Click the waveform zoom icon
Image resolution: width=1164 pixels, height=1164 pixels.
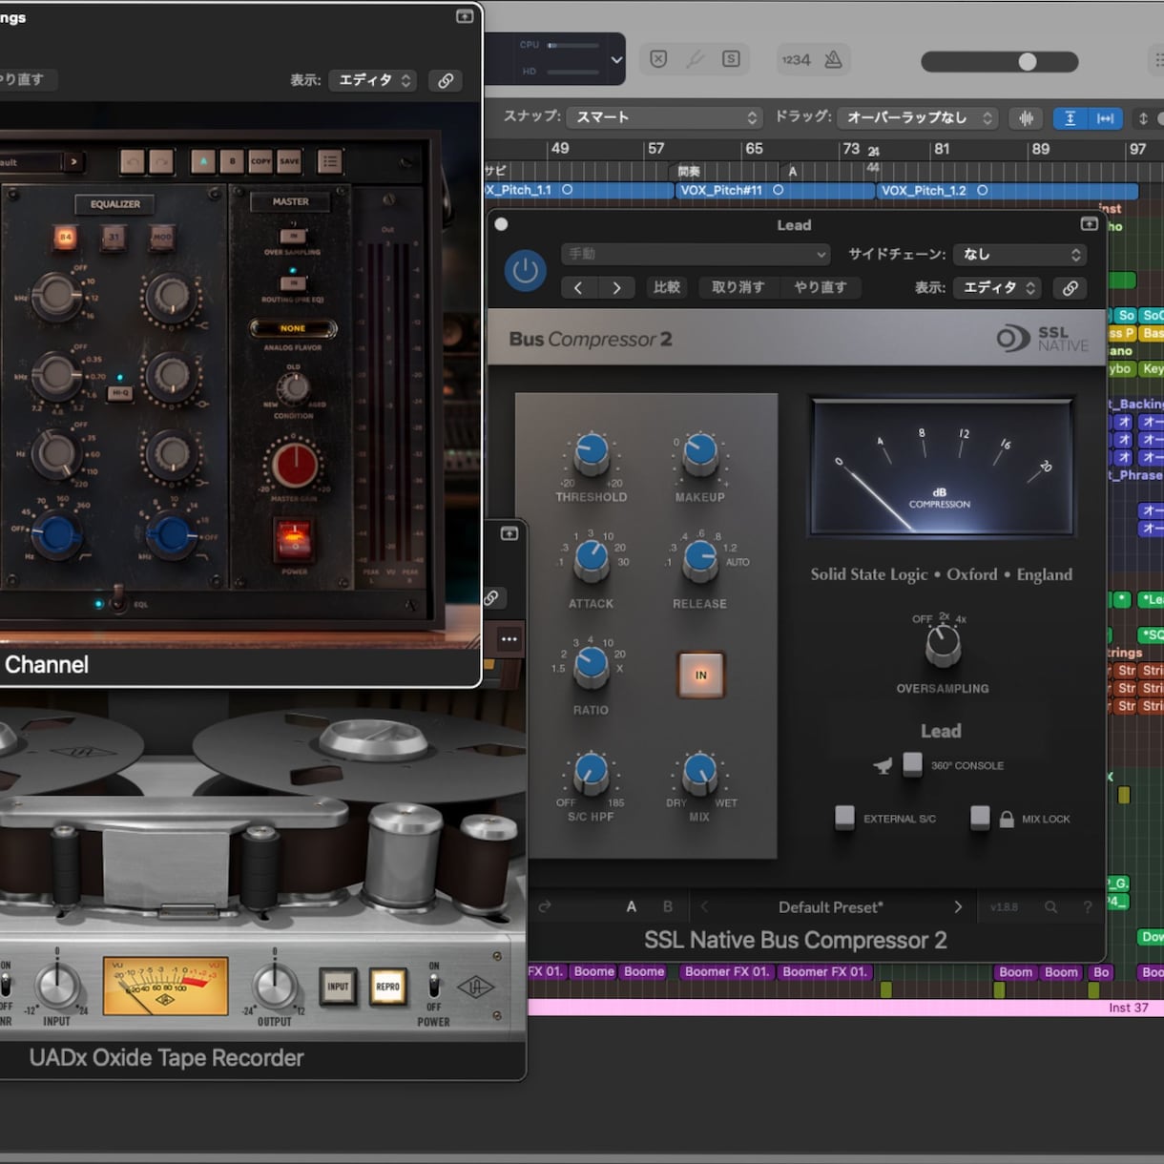point(1027,118)
